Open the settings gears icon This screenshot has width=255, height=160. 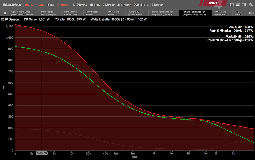point(250,5)
